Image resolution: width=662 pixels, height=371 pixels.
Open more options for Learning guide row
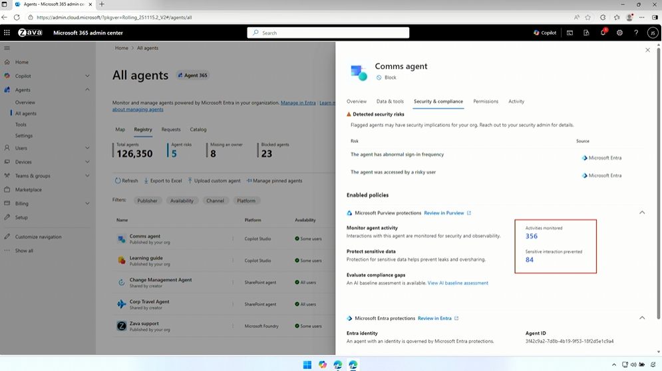click(x=233, y=261)
